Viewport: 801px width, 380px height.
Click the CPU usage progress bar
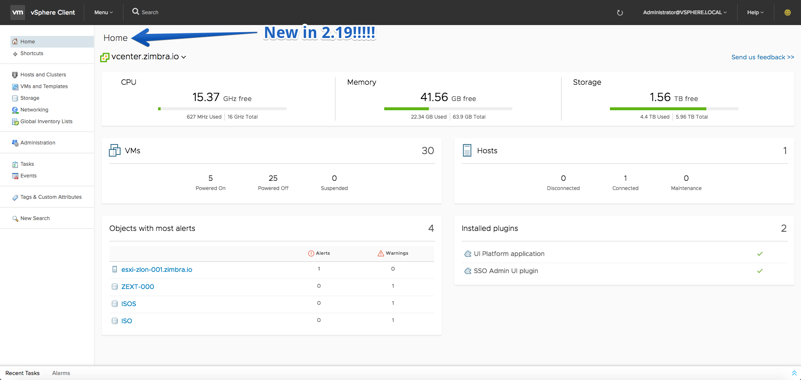click(222, 109)
